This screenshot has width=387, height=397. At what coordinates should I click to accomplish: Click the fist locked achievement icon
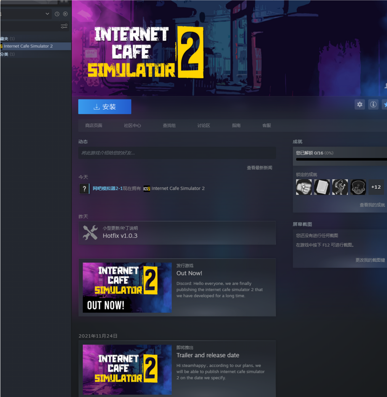(304, 187)
